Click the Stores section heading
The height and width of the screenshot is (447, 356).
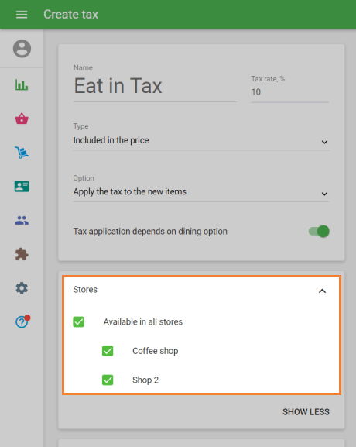85,290
